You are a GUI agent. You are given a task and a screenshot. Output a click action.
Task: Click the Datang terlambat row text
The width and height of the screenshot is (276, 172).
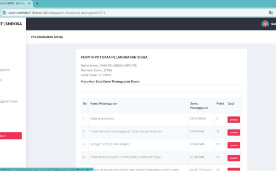coord(102,119)
